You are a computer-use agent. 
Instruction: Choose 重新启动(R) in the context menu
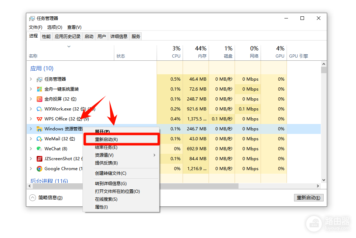(x=122, y=140)
